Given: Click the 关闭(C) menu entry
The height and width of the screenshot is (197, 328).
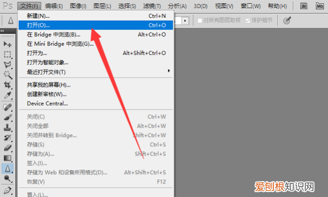Looking at the screenshot, I should (x=96, y=117).
